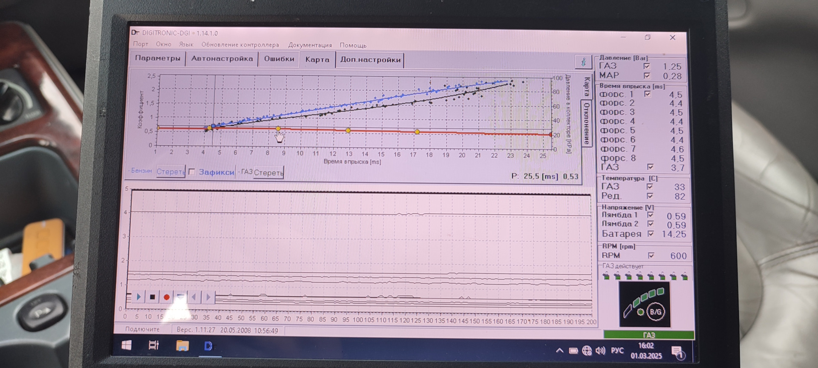Start recording with the red circle button
Viewport: 818px width, 368px height.
[167, 297]
